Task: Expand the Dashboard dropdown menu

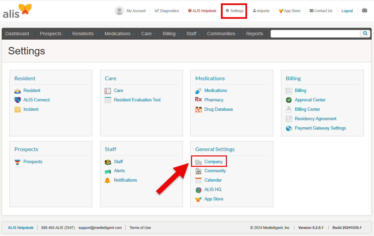Action: coord(19,34)
